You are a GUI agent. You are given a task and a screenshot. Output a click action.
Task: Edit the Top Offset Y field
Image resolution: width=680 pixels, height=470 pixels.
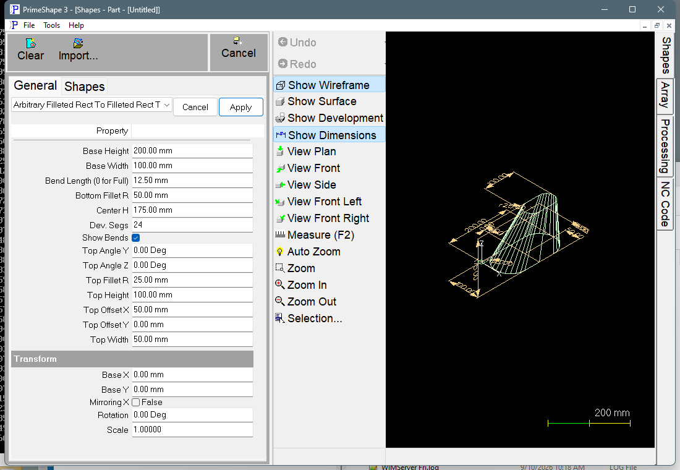[x=192, y=325]
